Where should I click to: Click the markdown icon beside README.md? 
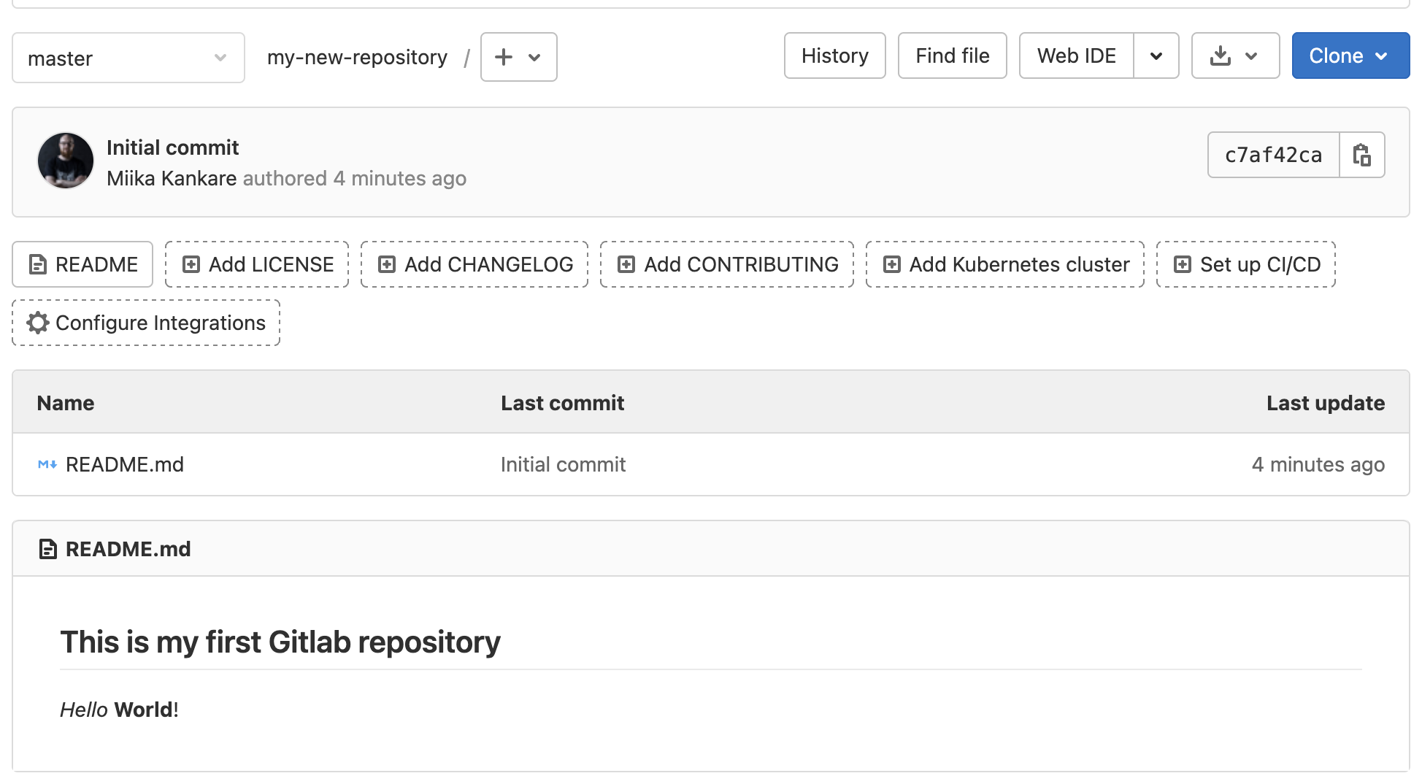pyautogui.click(x=47, y=464)
